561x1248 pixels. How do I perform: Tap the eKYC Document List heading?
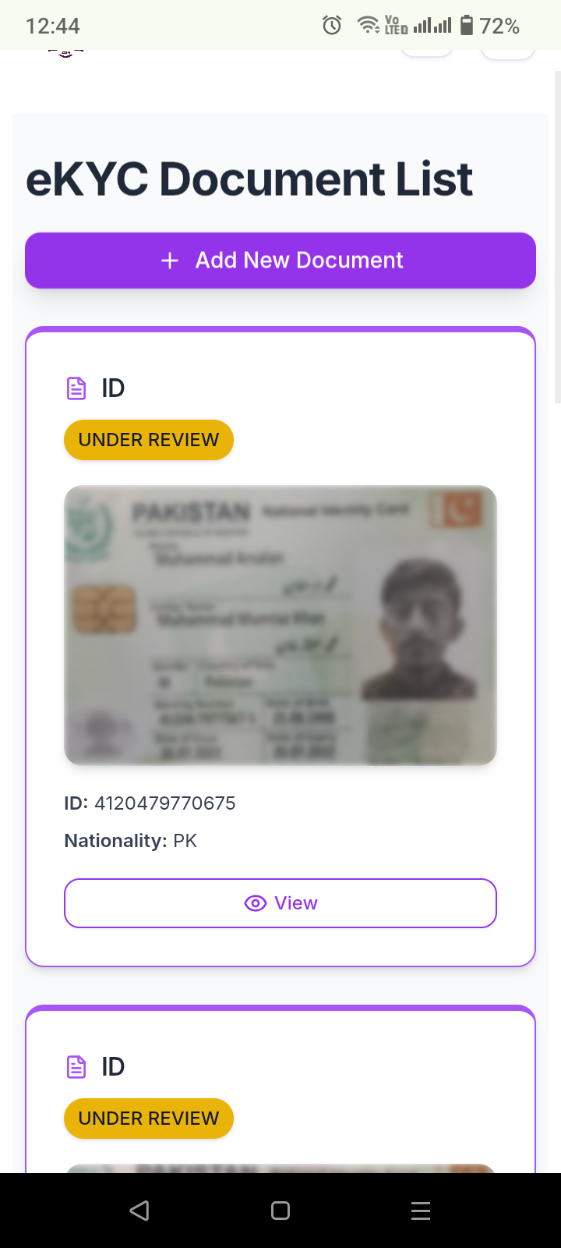click(249, 179)
